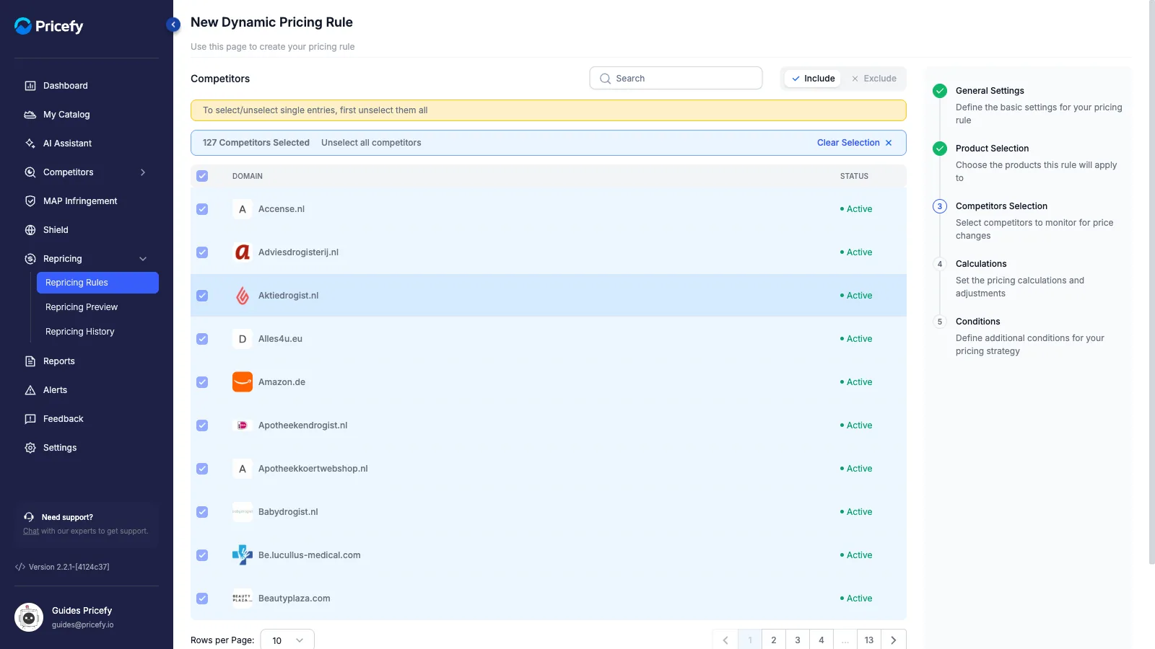Click the Alerts triangle icon
Viewport: 1155px width, 649px height.
point(30,390)
